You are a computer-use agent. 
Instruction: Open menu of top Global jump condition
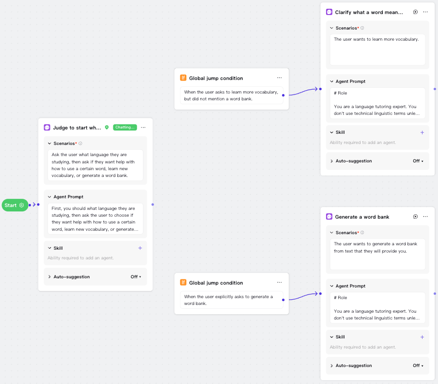point(280,78)
